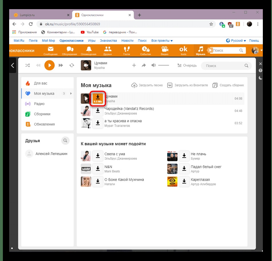Open the YouTube bookmark
Screen dimensions: 272x261
point(90,32)
